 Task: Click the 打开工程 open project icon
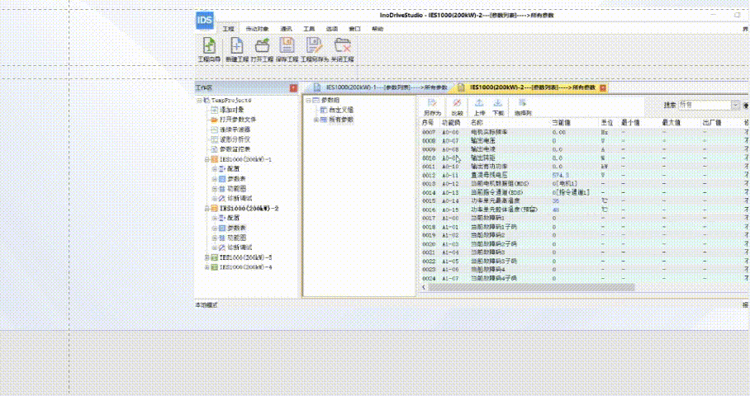tap(262, 46)
